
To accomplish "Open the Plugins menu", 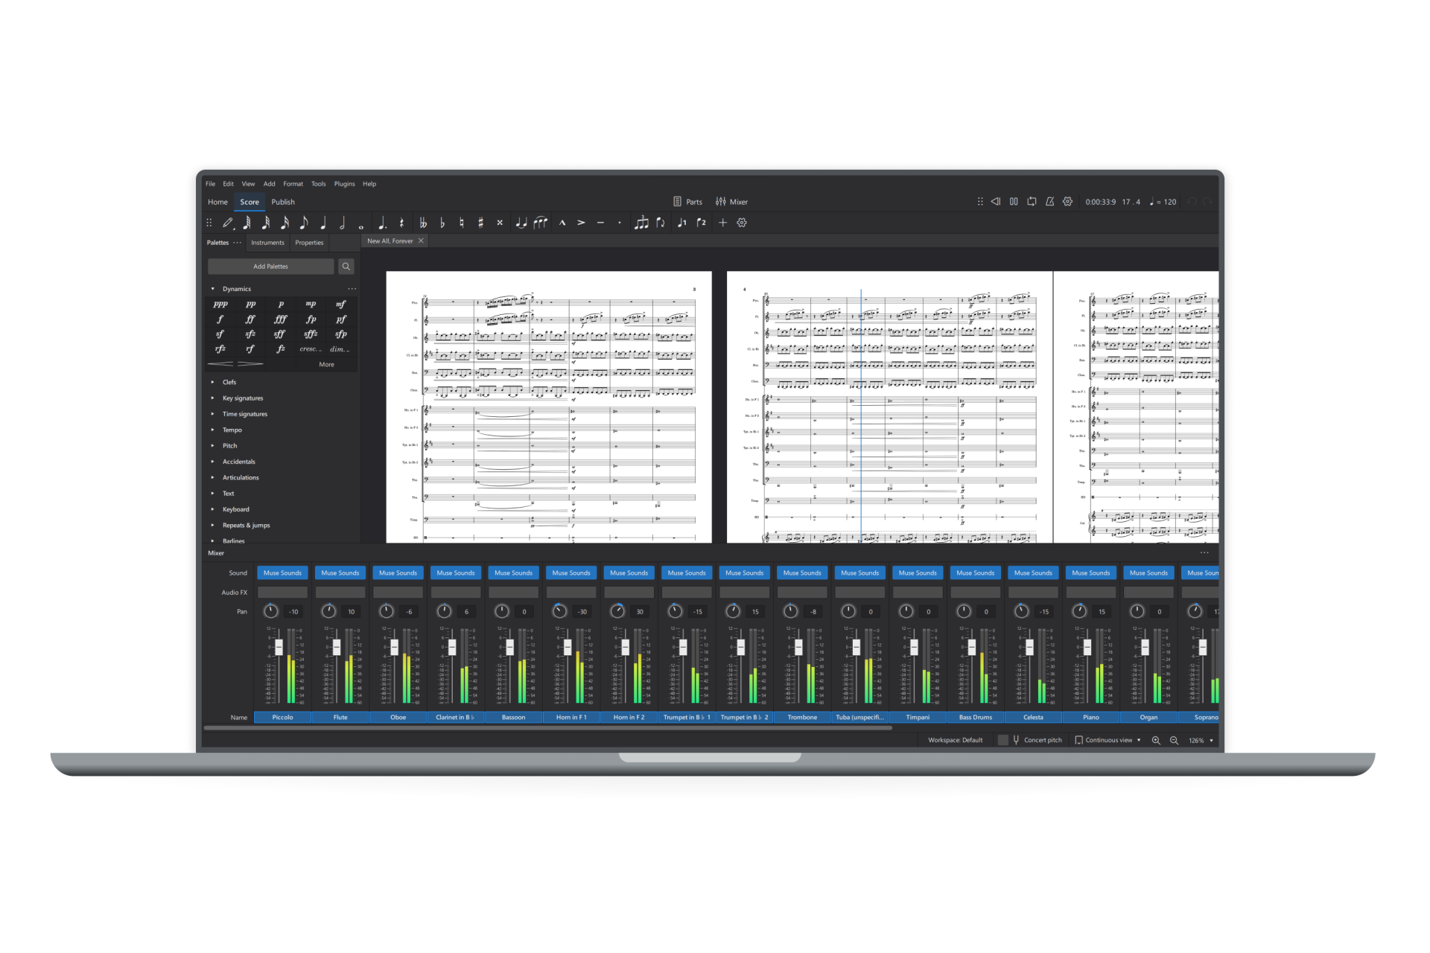I will click(x=344, y=183).
